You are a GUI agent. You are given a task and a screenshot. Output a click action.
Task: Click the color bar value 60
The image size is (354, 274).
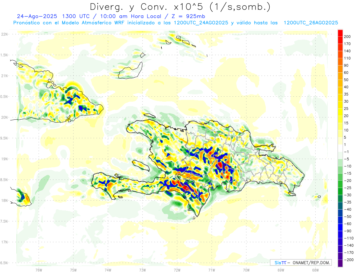click(346, 73)
